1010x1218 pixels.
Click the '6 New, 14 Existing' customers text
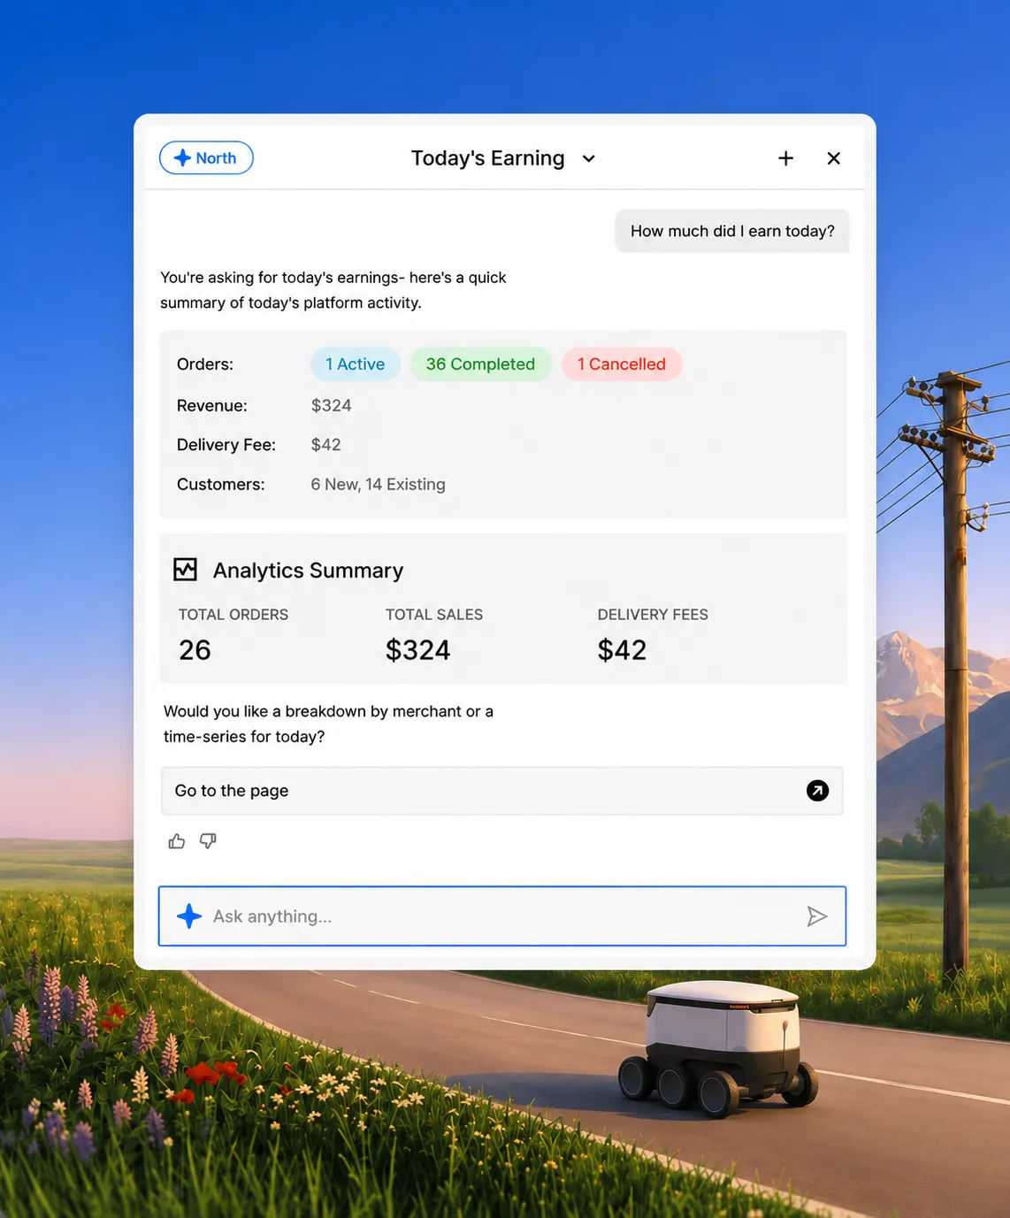(379, 485)
